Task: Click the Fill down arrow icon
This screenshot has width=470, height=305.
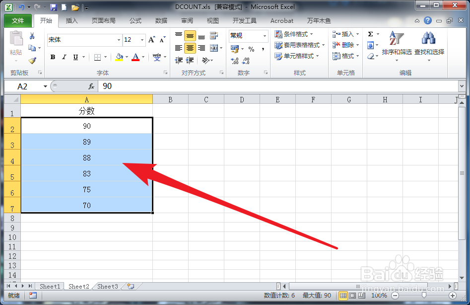Action: [370, 45]
